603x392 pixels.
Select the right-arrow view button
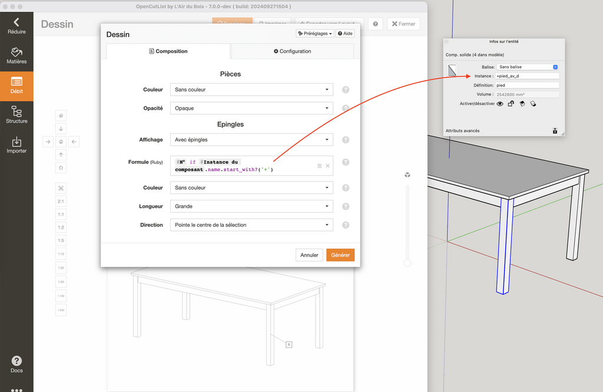[48, 141]
